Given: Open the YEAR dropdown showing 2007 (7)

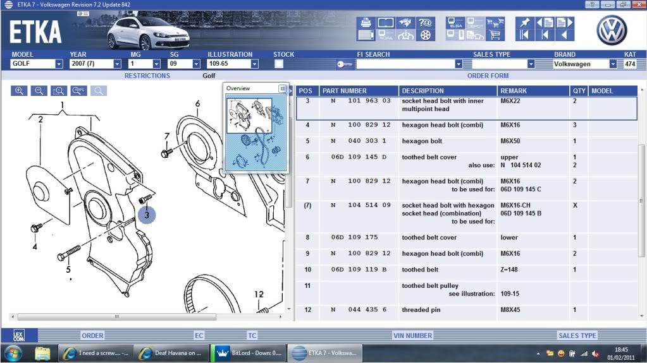Looking at the screenshot, I should (117, 64).
